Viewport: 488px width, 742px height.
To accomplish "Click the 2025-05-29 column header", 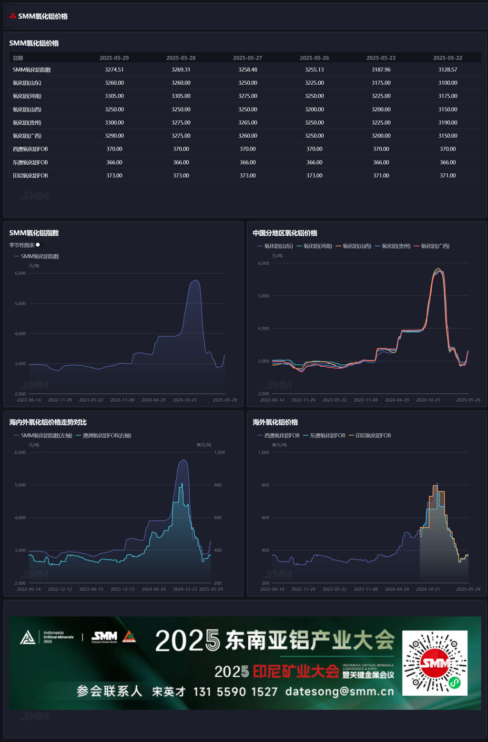I will [114, 58].
